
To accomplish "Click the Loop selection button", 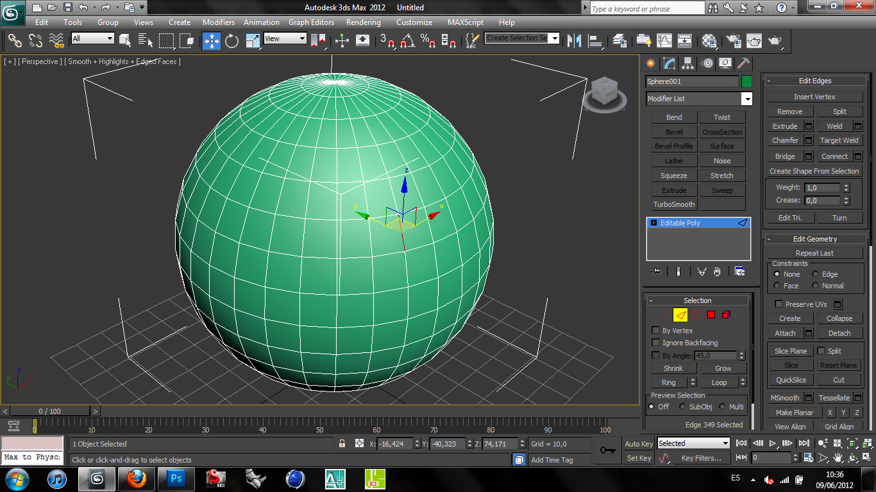I will tap(719, 382).
